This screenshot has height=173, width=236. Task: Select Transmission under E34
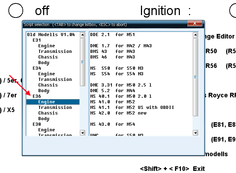[x=55, y=79]
